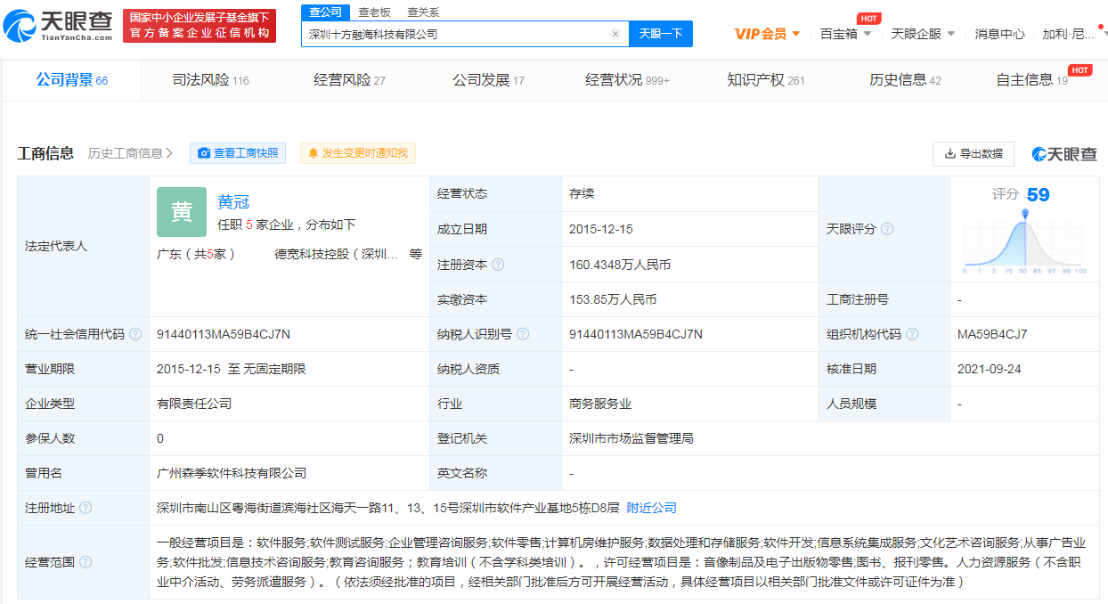Click registration authority 深圳市市场监督管理局
This screenshot has height=604, width=1108.
coord(631,438)
